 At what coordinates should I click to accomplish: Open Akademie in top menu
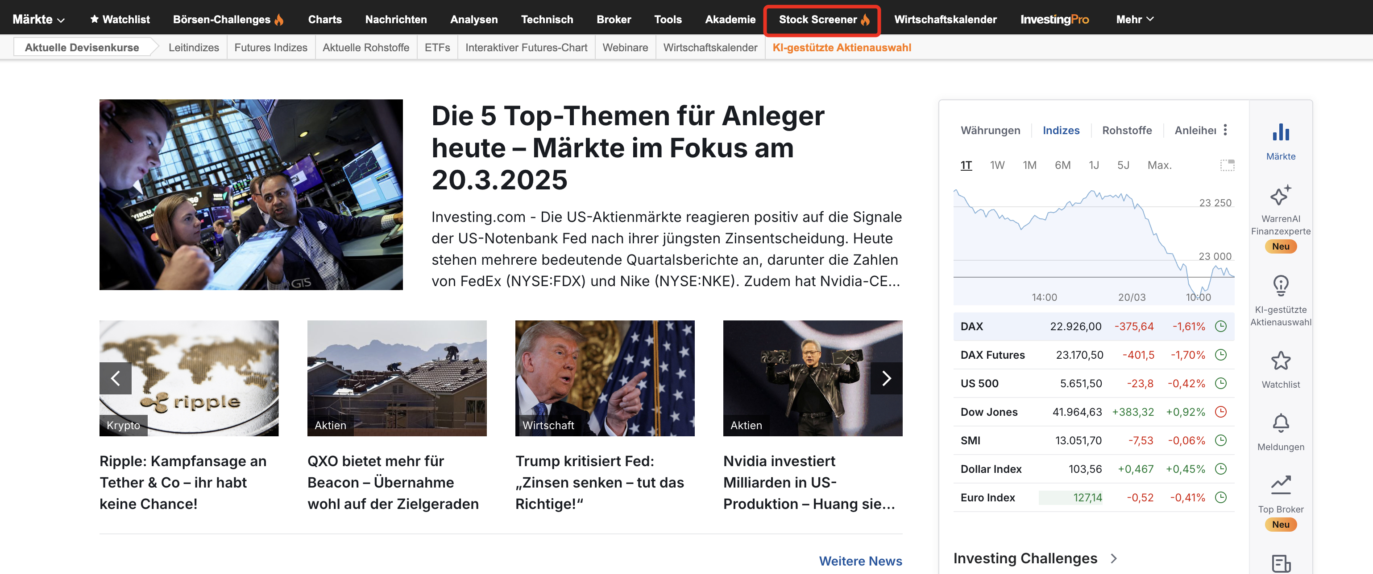pyautogui.click(x=730, y=19)
